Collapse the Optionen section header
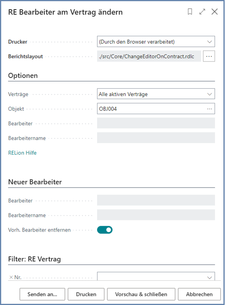The image size is (225, 305). (23, 76)
